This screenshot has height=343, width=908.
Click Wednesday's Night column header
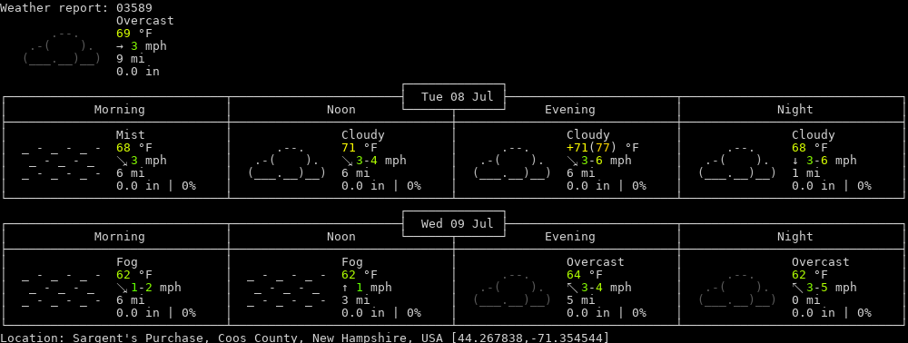(795, 237)
